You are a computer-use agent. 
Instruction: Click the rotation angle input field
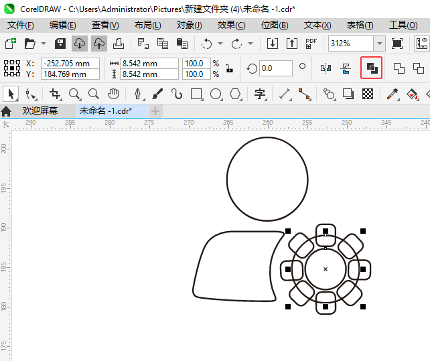pyautogui.click(x=275, y=68)
